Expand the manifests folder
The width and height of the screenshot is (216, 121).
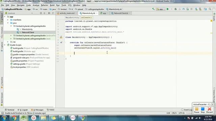click(x=8, y=20)
